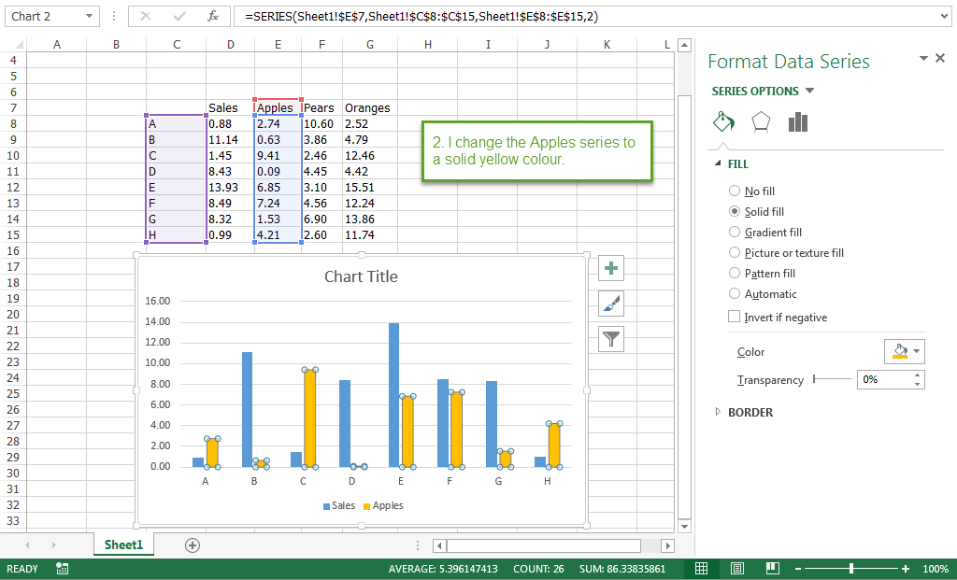Close the Format Data Series pane

click(x=940, y=58)
